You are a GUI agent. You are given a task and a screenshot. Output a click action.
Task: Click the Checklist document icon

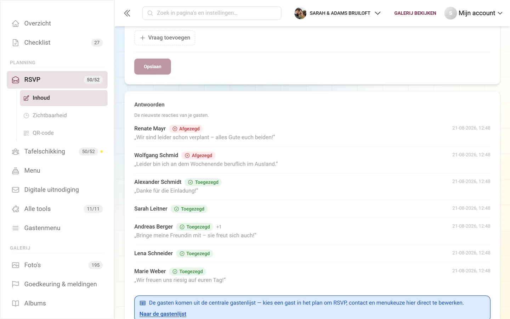click(x=16, y=43)
